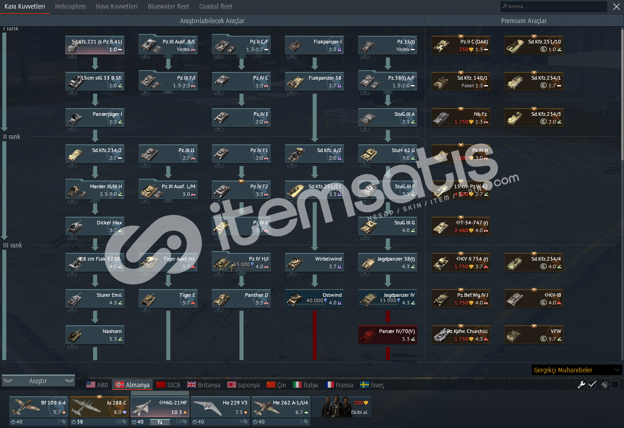This screenshot has width=624, height=428.
Task: Select the Dicker Max vehicle card
Action: point(95,226)
